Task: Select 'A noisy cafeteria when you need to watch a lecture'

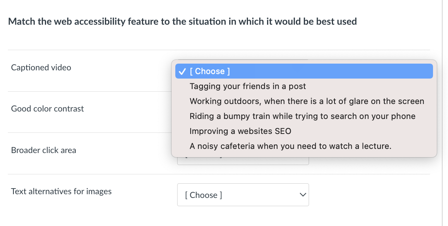Action: pyautogui.click(x=291, y=146)
